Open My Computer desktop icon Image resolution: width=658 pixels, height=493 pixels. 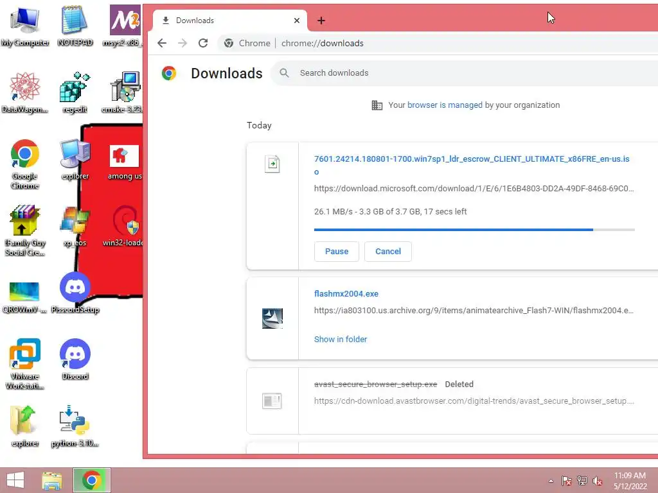(x=25, y=26)
